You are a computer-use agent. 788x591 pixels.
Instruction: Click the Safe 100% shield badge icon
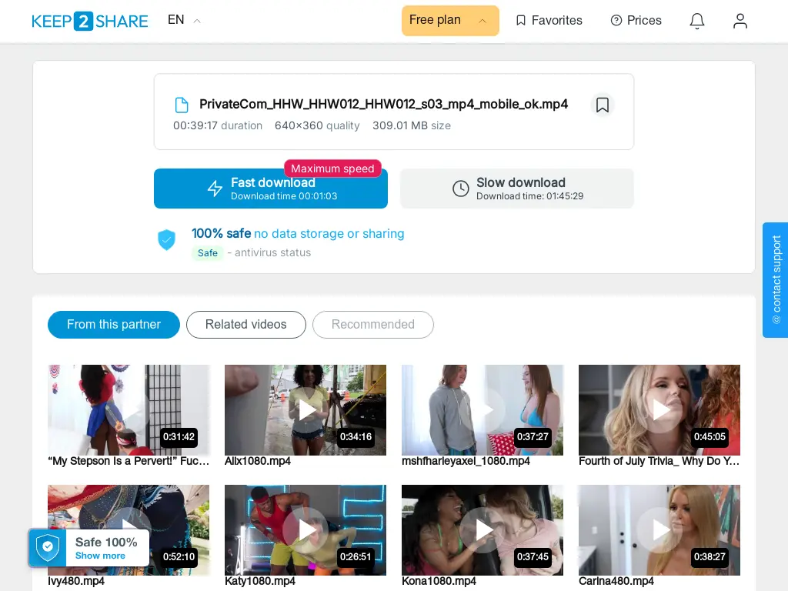(48, 547)
